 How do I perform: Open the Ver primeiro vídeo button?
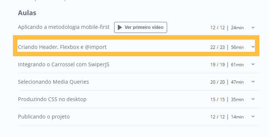[140, 27]
